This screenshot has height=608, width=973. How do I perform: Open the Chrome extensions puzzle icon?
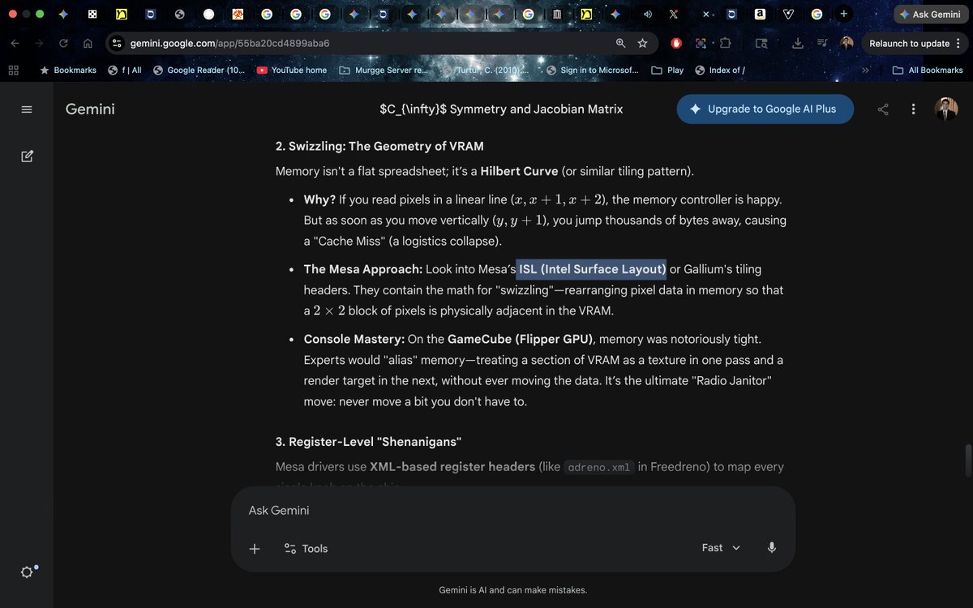tap(726, 43)
